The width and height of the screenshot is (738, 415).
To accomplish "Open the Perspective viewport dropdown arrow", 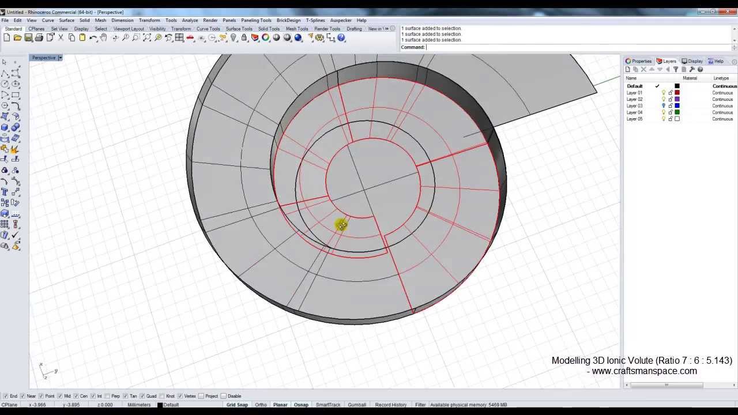I will [60, 58].
